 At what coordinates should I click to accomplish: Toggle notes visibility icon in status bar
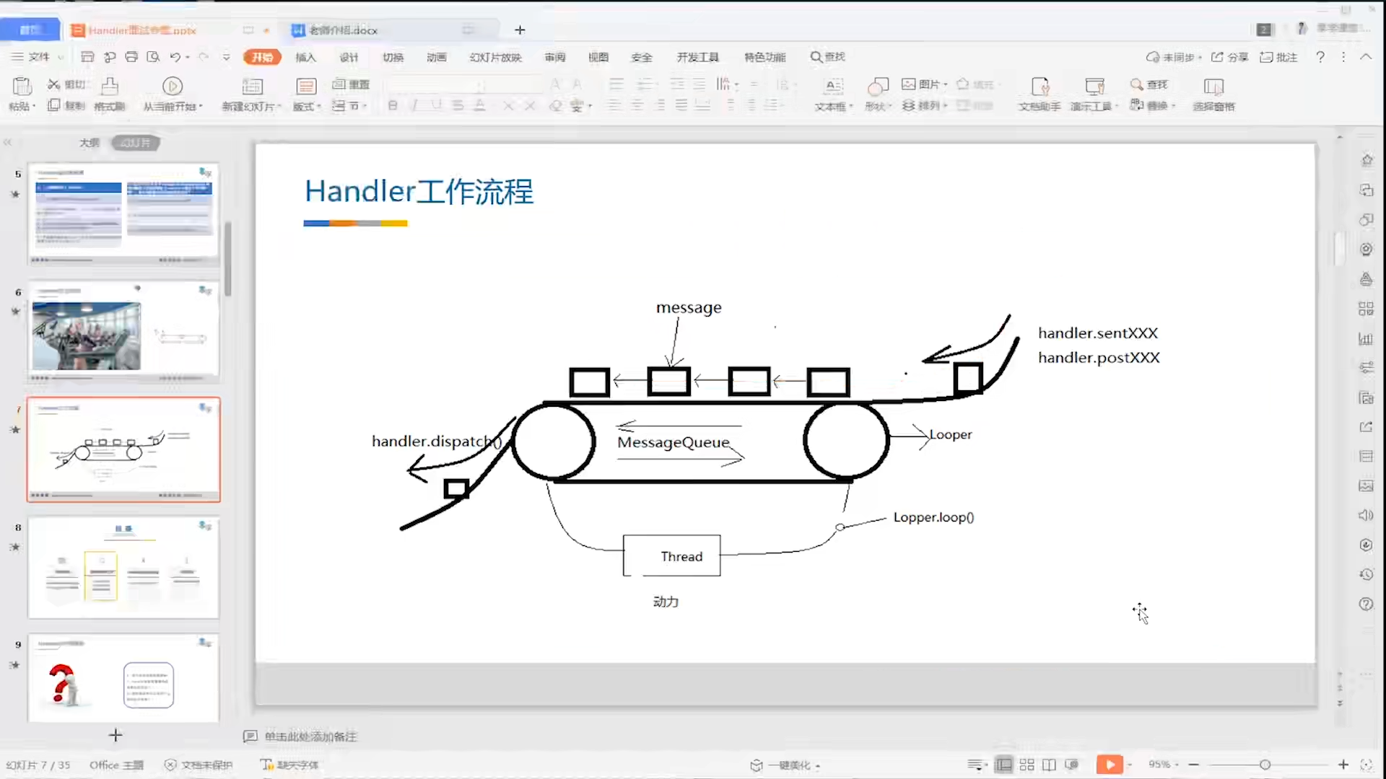(977, 765)
